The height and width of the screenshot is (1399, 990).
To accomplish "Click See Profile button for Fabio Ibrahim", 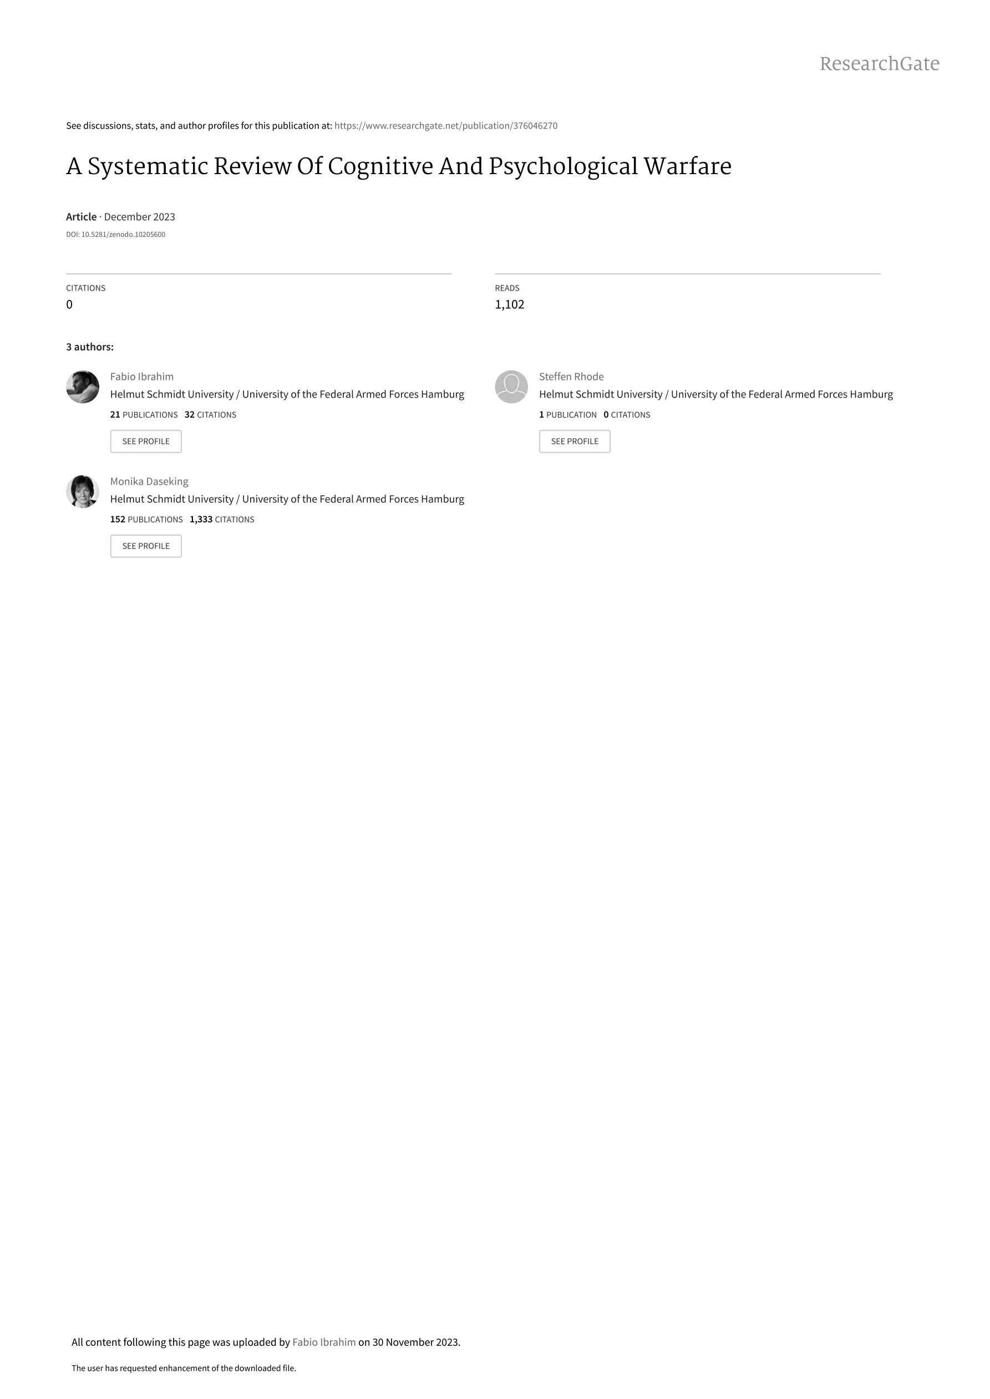I will tap(146, 441).
